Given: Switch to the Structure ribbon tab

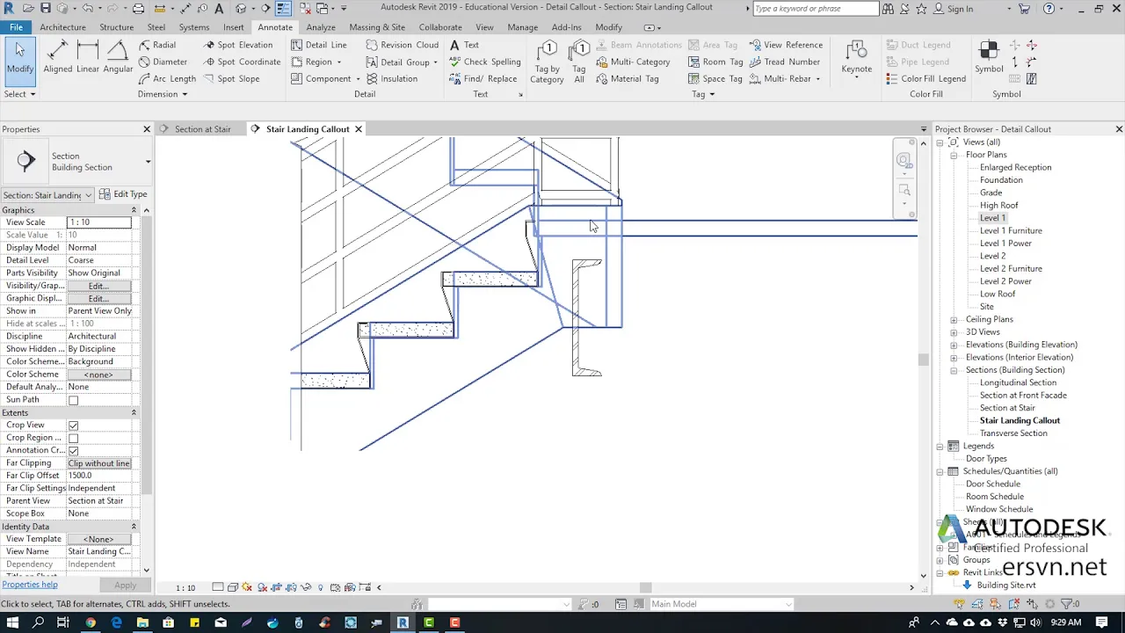Looking at the screenshot, I should click(117, 27).
